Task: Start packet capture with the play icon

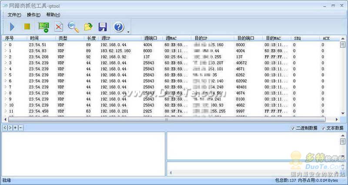Action: pyautogui.click(x=12, y=27)
